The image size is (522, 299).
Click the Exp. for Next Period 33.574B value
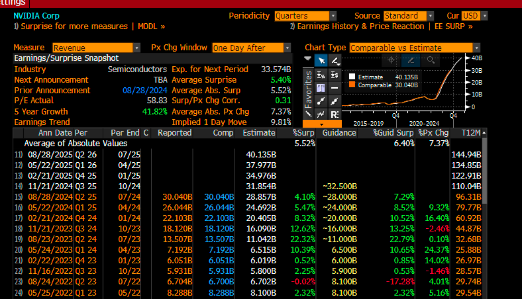click(x=276, y=70)
